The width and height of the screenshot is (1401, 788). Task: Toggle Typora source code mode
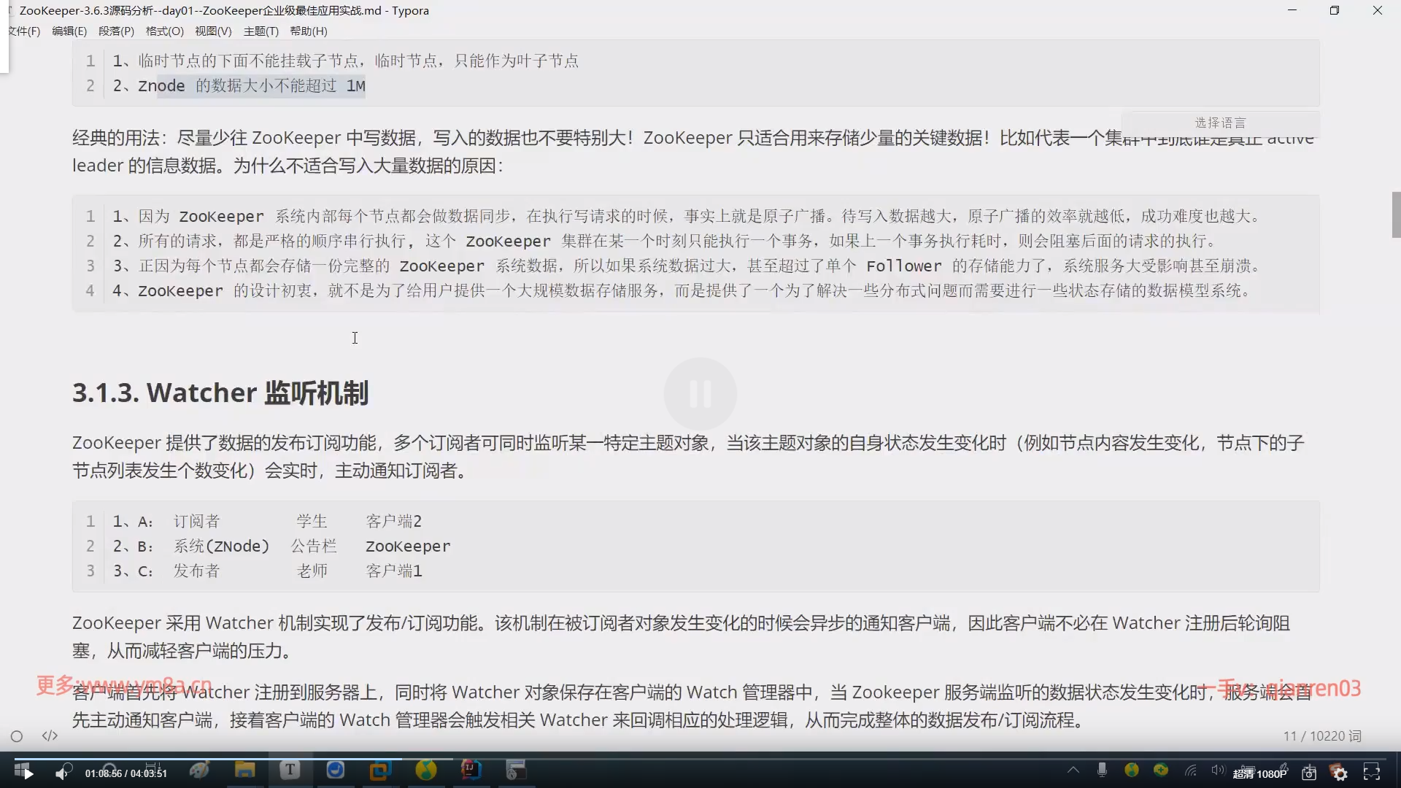pos(50,736)
